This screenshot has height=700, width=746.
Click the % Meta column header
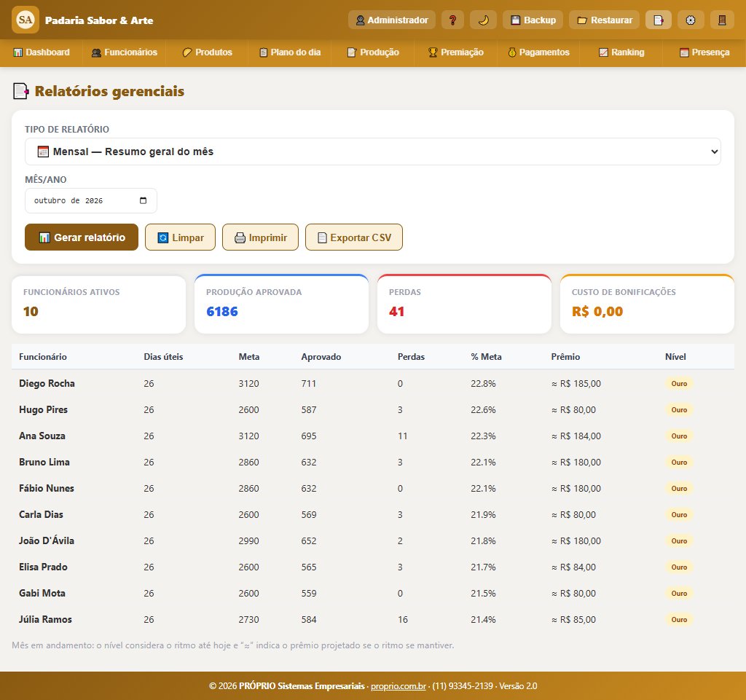coord(486,357)
